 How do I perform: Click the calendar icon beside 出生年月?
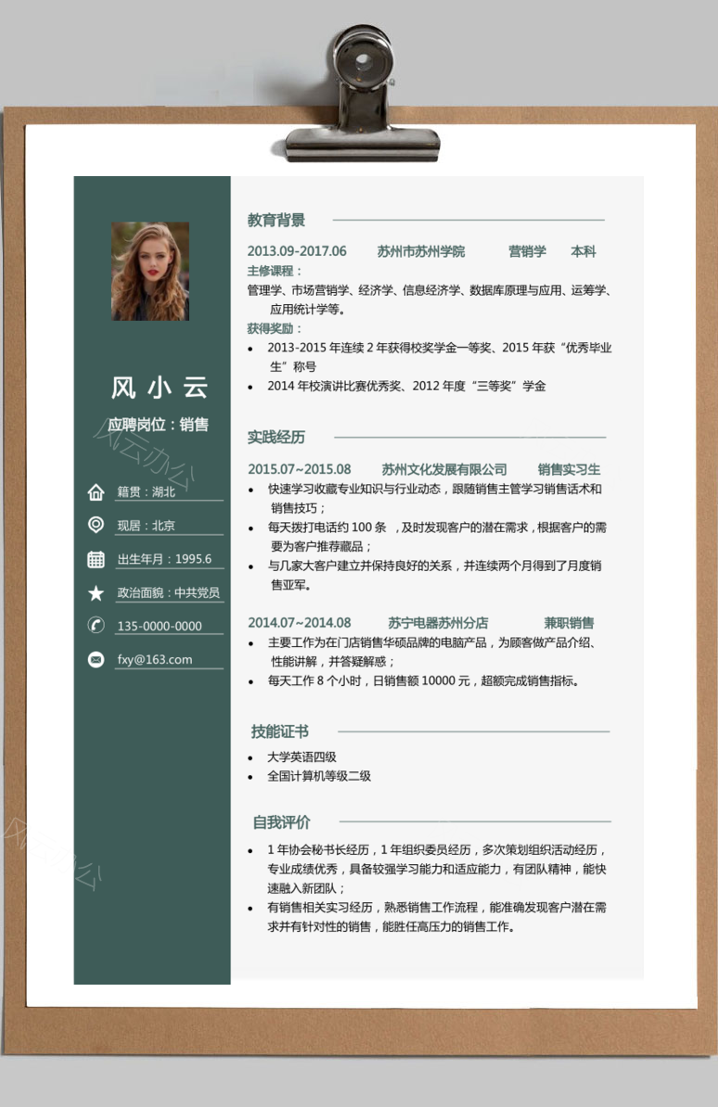(96, 559)
